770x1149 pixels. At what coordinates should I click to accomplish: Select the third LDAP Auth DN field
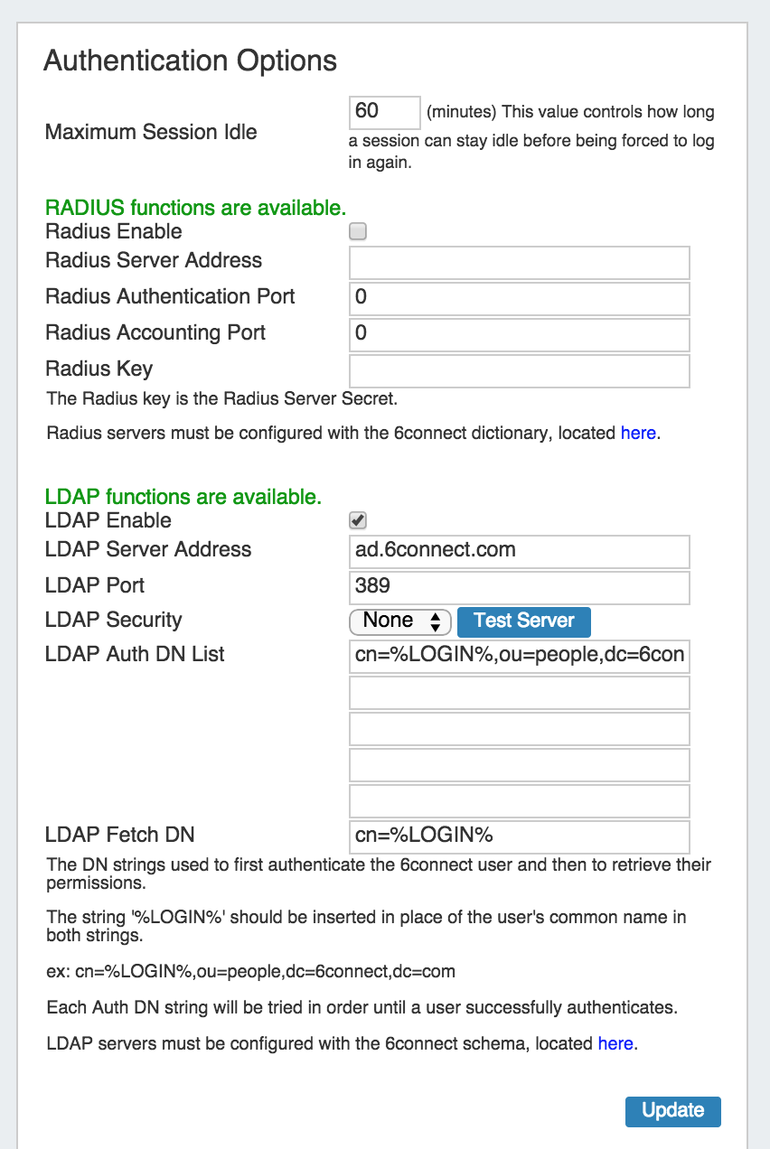click(x=519, y=729)
